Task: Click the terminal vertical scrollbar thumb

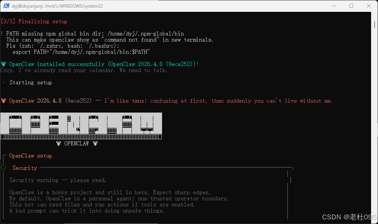Action: tap(375, 24)
